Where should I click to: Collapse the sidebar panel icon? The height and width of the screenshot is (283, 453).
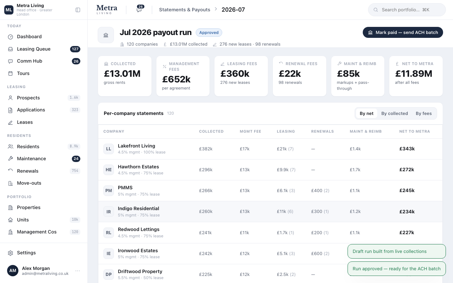click(78, 10)
